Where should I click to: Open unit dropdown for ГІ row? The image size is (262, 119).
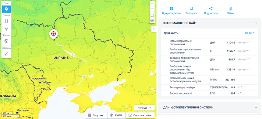click(x=244, y=51)
